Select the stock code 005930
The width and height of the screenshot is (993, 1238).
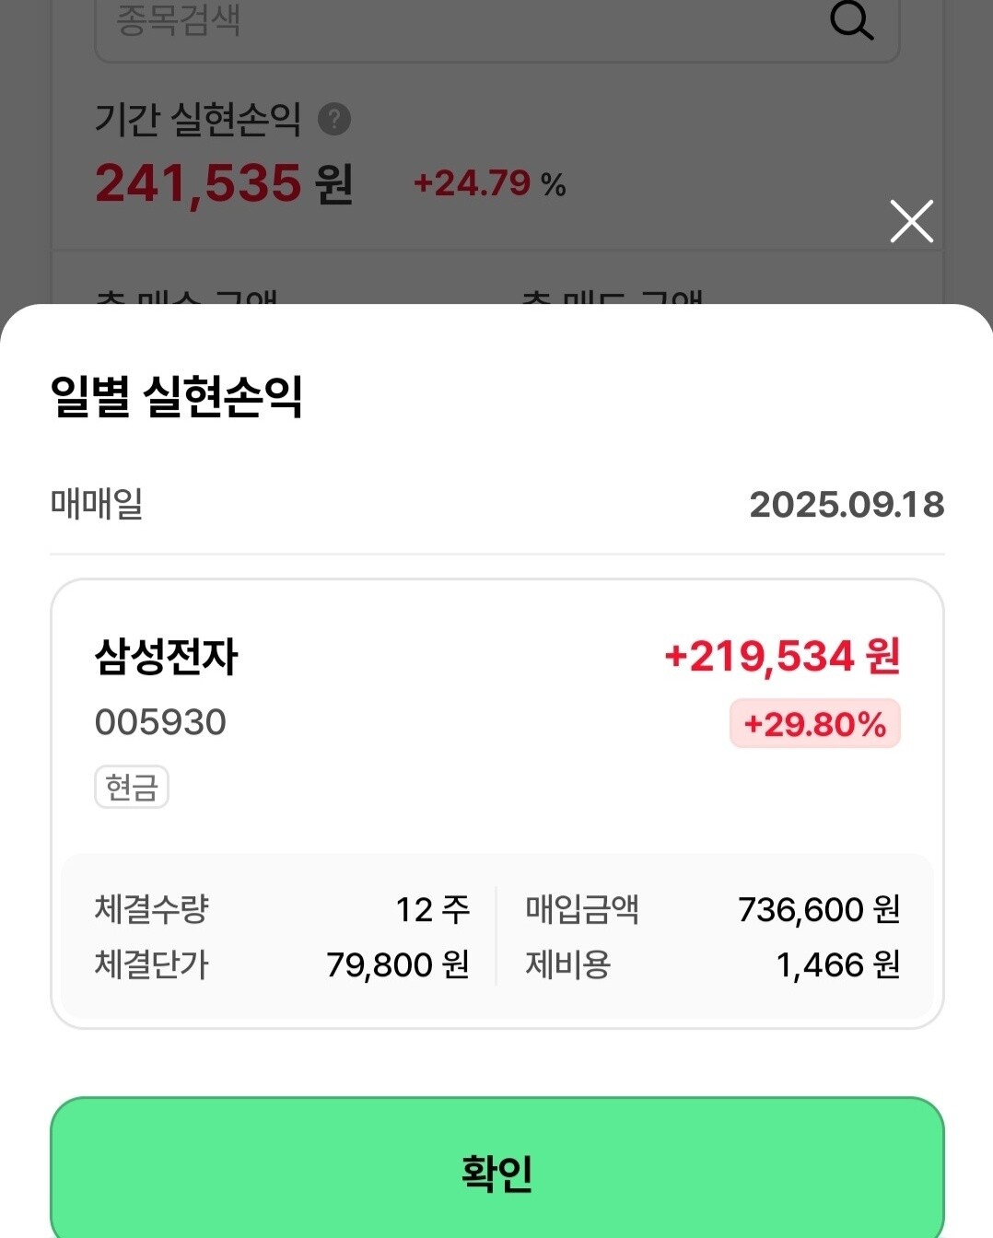160,722
